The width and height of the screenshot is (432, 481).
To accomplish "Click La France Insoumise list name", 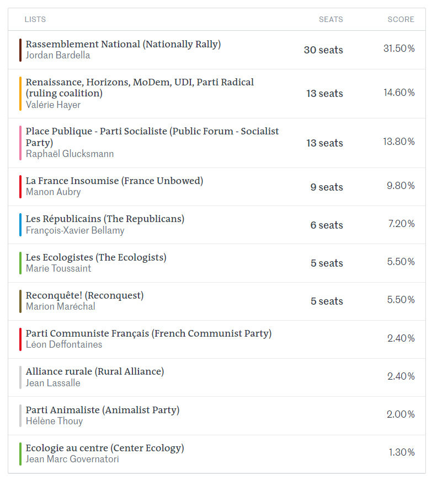I will [114, 181].
